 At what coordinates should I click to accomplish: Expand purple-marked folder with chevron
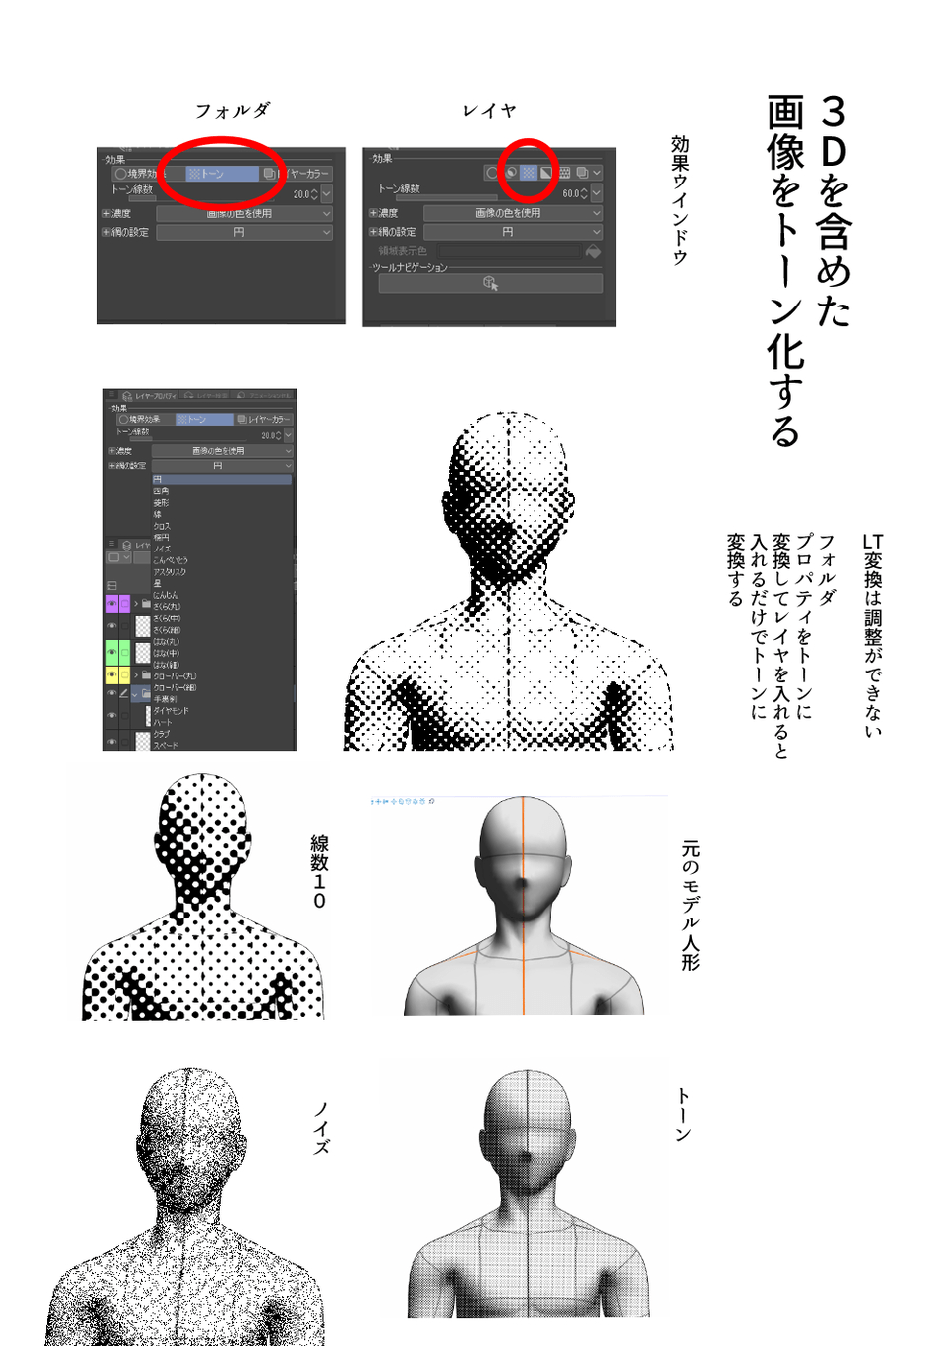coord(136,604)
